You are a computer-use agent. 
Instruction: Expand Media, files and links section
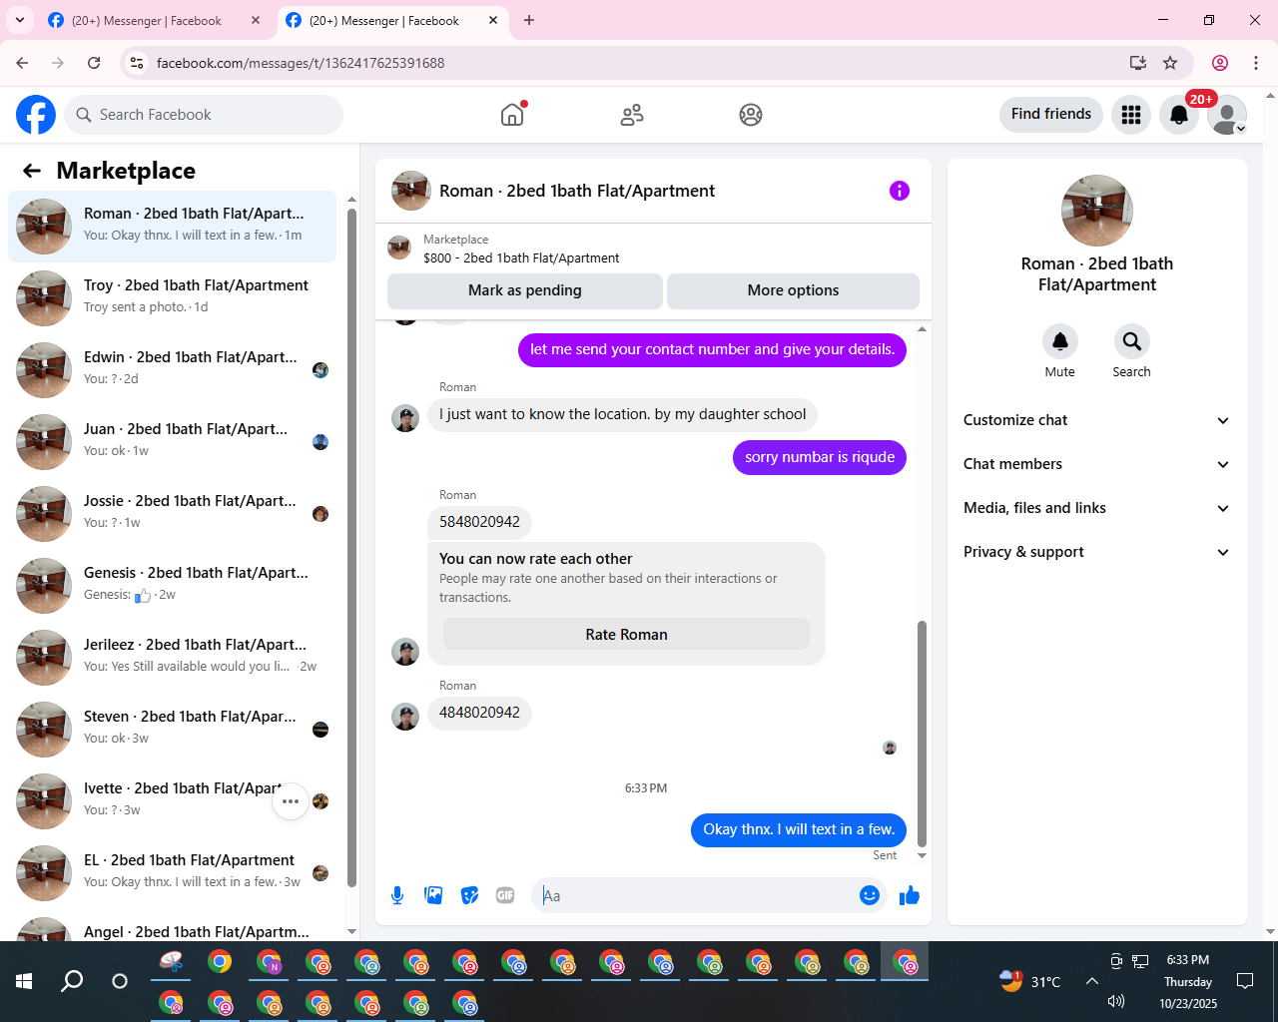pyautogui.click(x=1097, y=508)
